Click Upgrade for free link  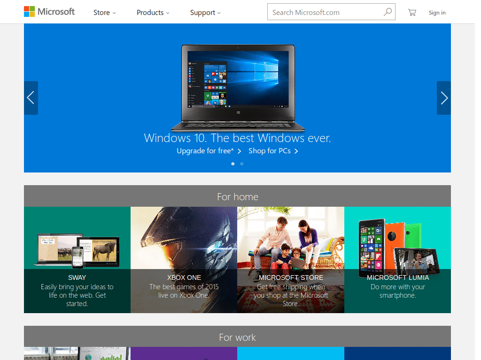pyautogui.click(x=209, y=151)
